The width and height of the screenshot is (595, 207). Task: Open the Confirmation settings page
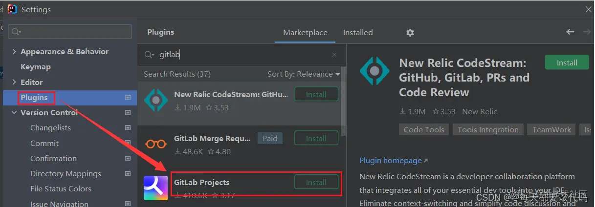coord(53,158)
